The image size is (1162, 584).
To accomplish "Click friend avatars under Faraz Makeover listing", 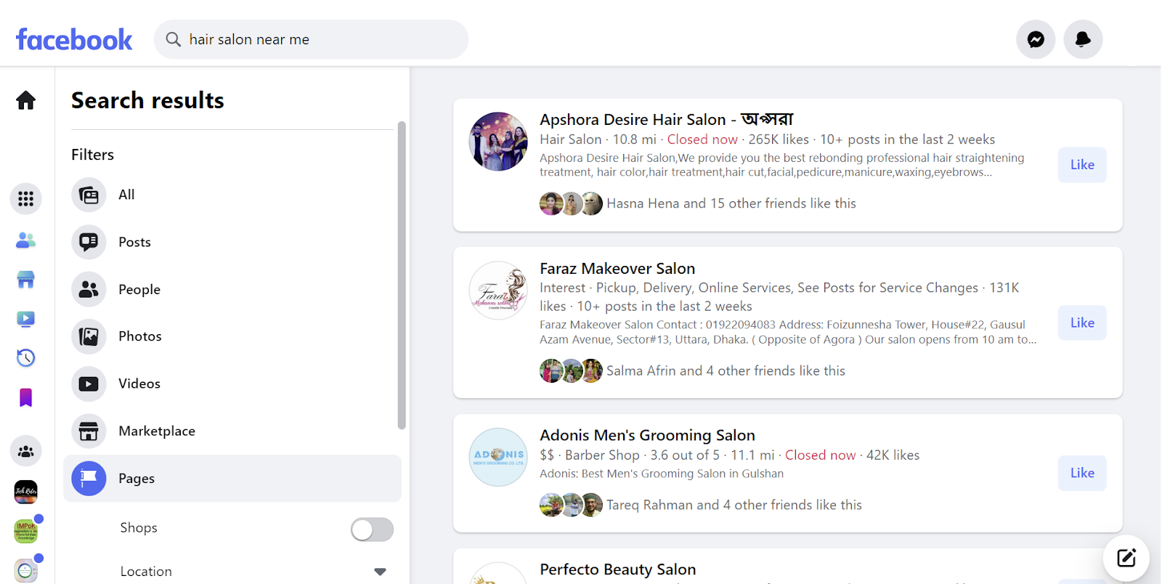I will click(x=571, y=370).
